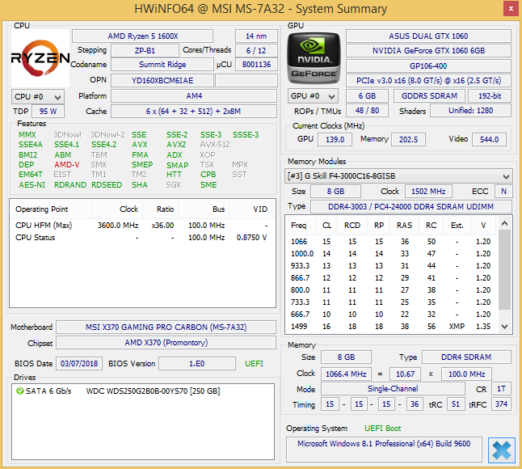Screen dimensions: 522x469
Task: Click the green SATA drive status icon
Action: point(20,391)
